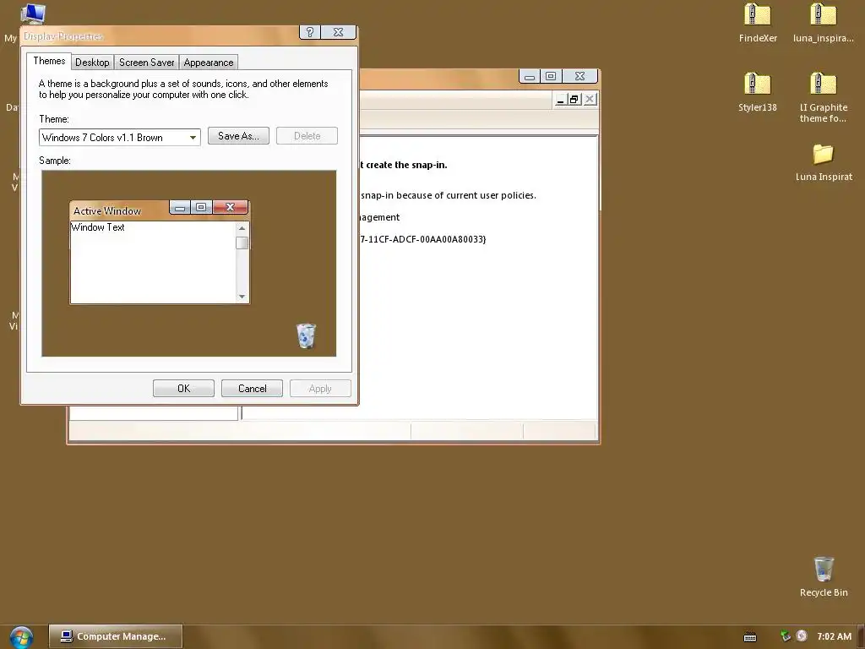Click the 'create the snap-in' error text
The height and width of the screenshot is (649, 865).
pos(403,165)
